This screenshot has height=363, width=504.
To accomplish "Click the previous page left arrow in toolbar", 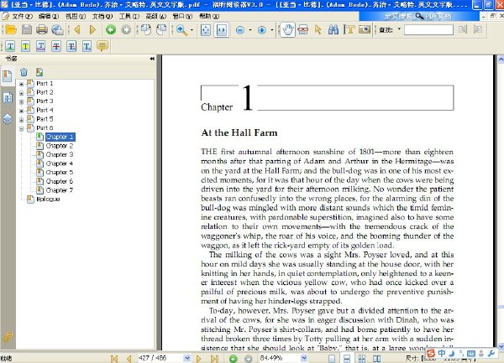I will [x=77, y=30].
